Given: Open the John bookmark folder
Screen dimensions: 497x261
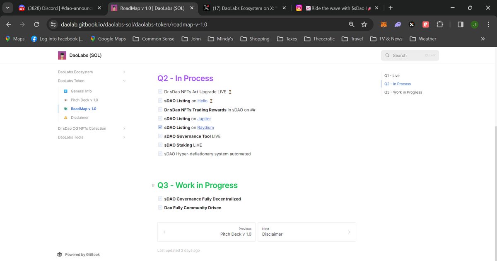Looking at the screenshot, I should tap(191, 39).
